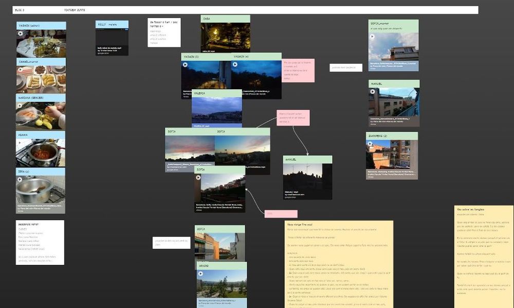Open the VALERIA cloudy hillside image
The width and height of the screenshot is (514, 308).
tap(217, 110)
